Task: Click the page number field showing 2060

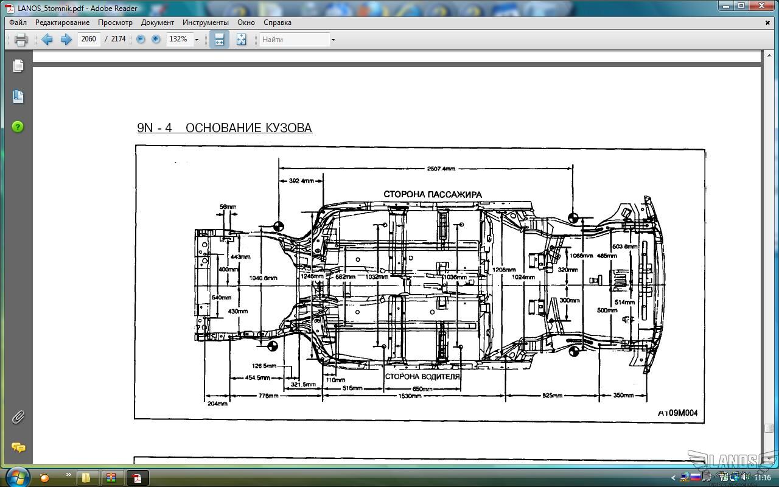Action: click(89, 39)
